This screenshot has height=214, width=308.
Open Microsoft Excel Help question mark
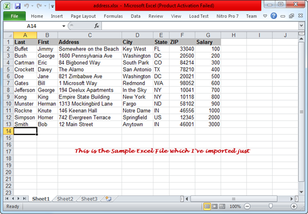click(274, 16)
